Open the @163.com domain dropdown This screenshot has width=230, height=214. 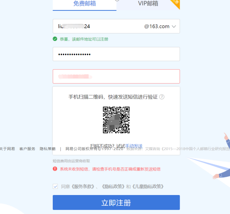tap(160, 27)
